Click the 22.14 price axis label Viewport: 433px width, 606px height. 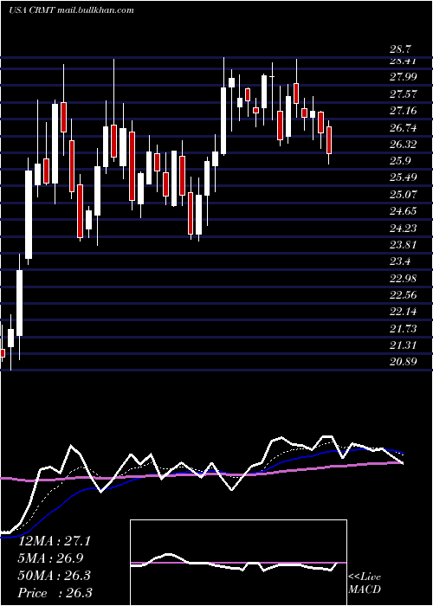(404, 312)
